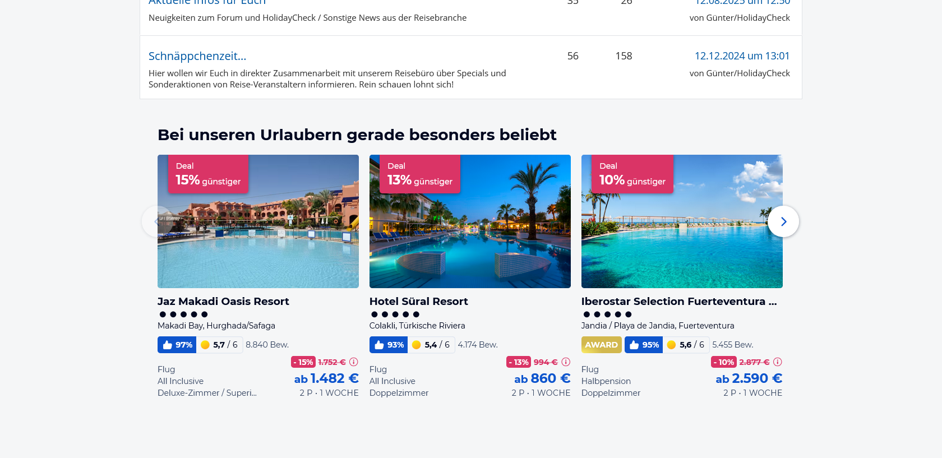Open Hotel Süral Resort title
The image size is (942, 458).
point(418,302)
